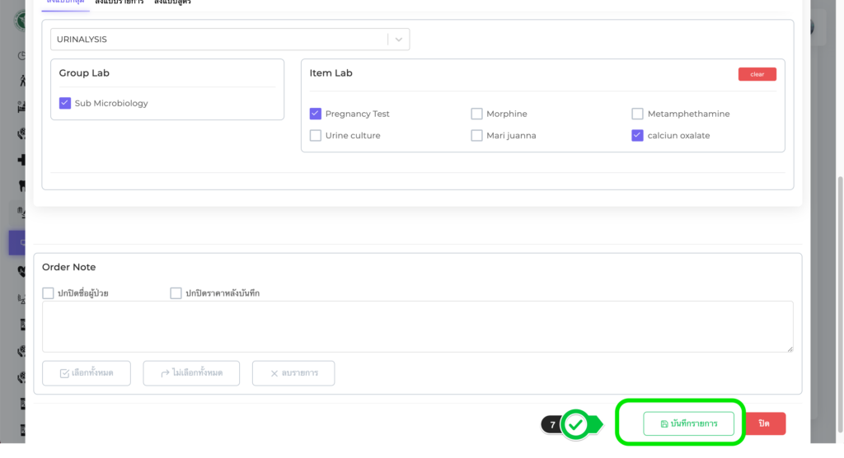Image resolution: width=844 pixels, height=458 pixels.
Task: Click the green checkmark circle badge
Action: [575, 424]
